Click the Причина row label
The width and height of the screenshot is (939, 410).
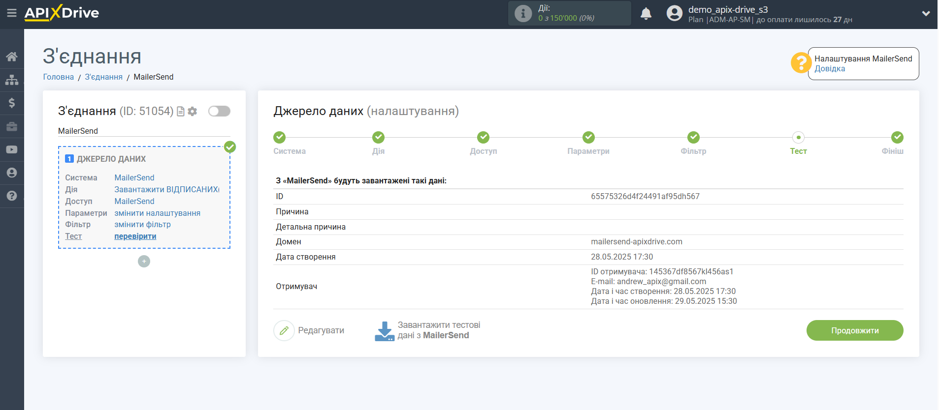[292, 211]
